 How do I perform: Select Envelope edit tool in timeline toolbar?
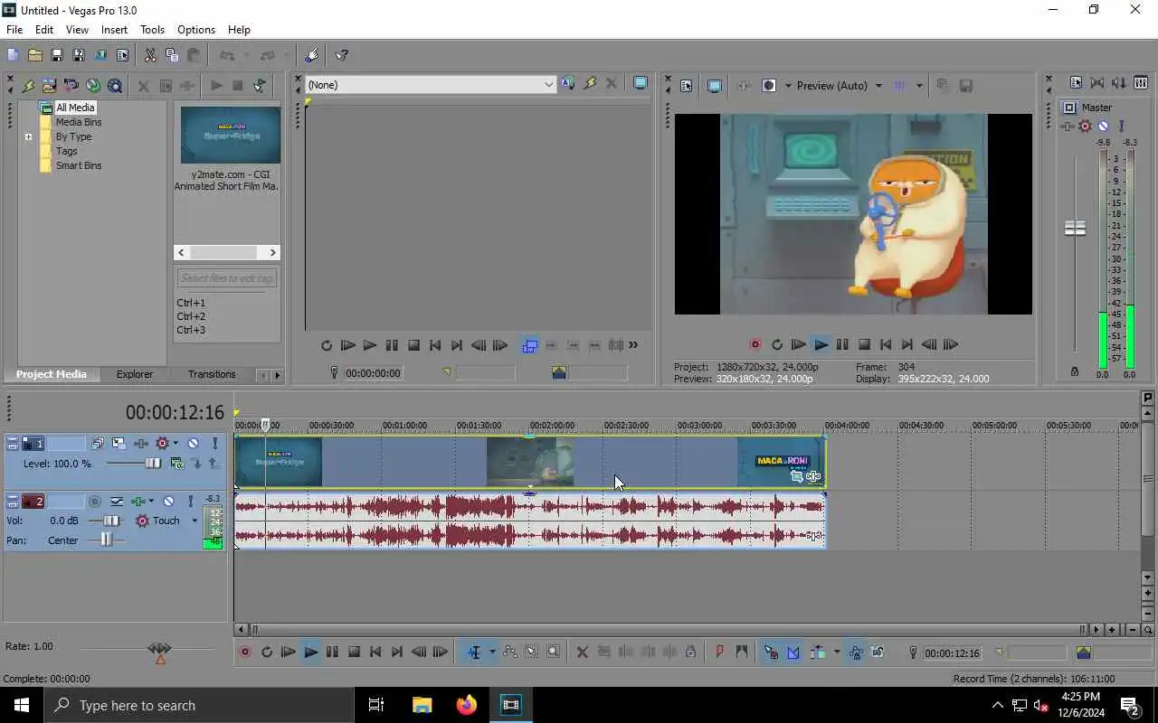point(509,652)
